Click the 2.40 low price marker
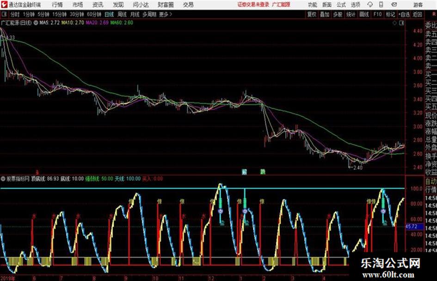The image size is (437, 281). tap(358, 168)
